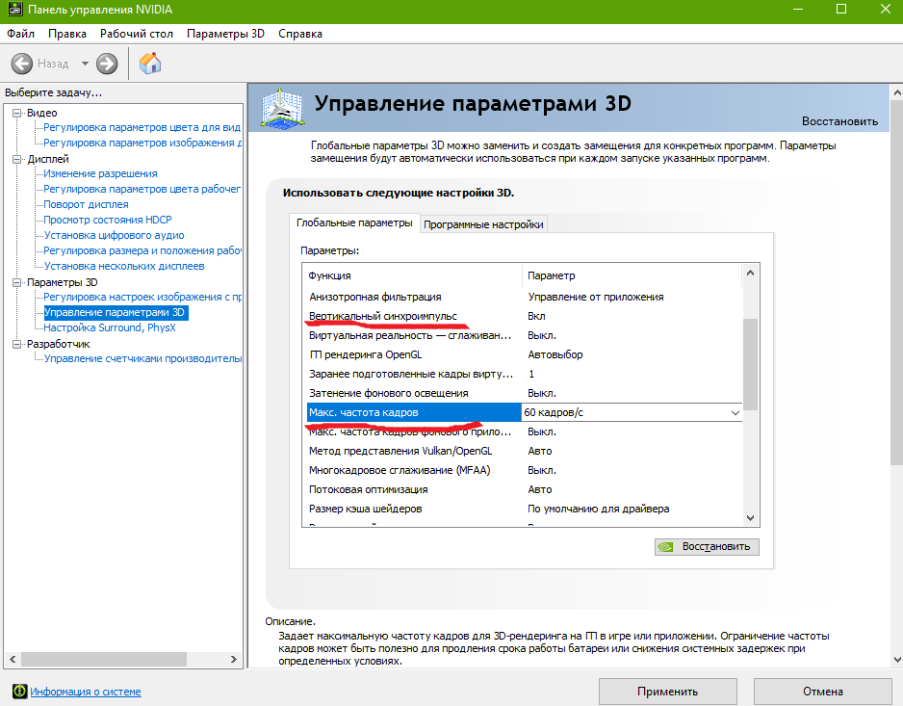903x706 pixels.
Task: Click the Отмена button
Action: pos(822,691)
